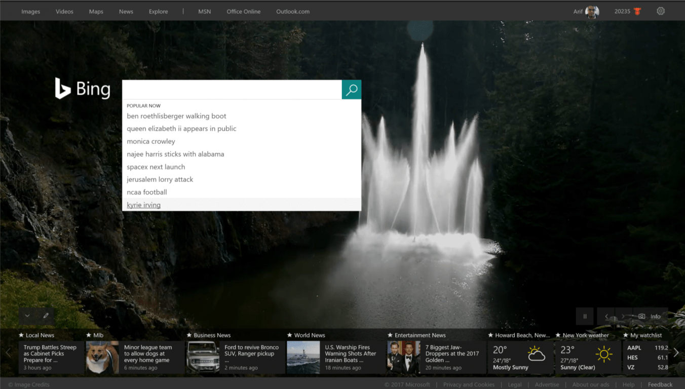Open the Outlook.com link
Viewport: 685px width, 389px height.
(x=293, y=12)
